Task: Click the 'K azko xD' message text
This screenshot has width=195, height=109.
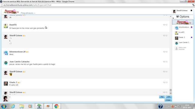Action: click(x=14, y=85)
